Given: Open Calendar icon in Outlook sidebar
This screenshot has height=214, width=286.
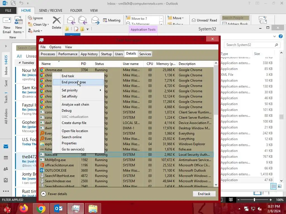Looking at the screenshot, I should [x=6, y=158].
